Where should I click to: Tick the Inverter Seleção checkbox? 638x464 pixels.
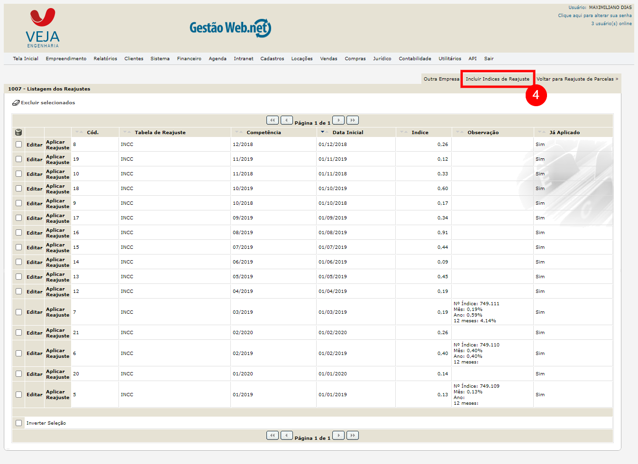point(18,423)
